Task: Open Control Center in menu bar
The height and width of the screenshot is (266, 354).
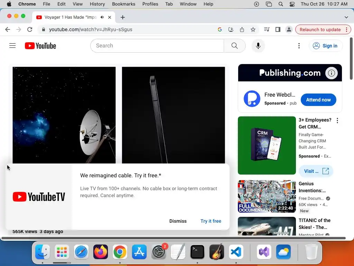Action: (x=292, y=4)
